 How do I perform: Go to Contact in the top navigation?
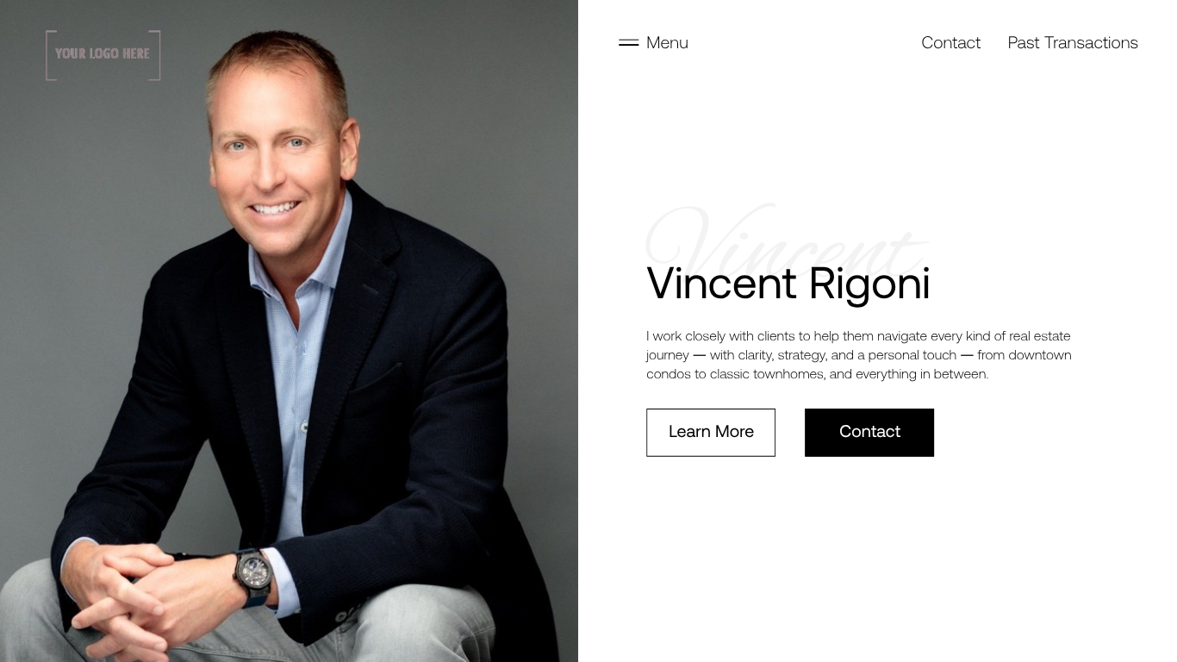pyautogui.click(x=950, y=42)
